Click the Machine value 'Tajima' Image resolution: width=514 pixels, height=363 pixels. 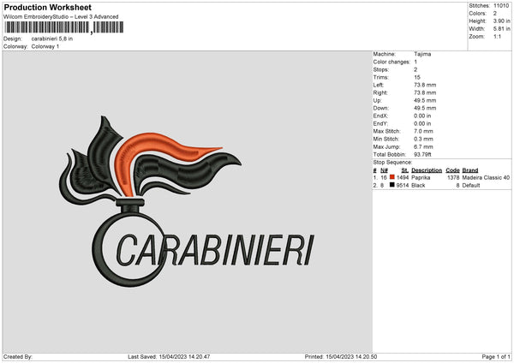pyautogui.click(x=422, y=54)
